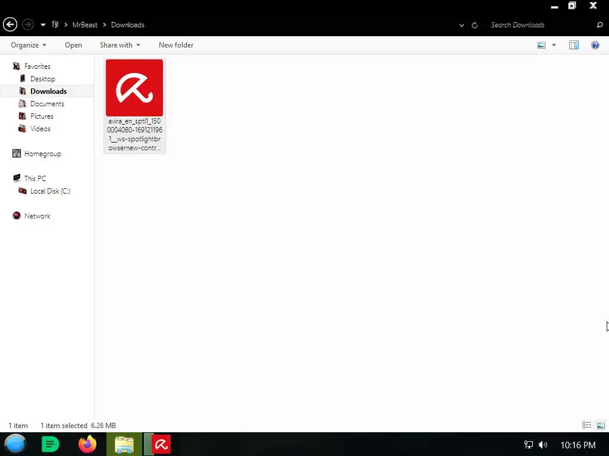Image resolution: width=609 pixels, height=456 pixels.
Task: Launch Firefox from the taskbar
Action: point(87,444)
